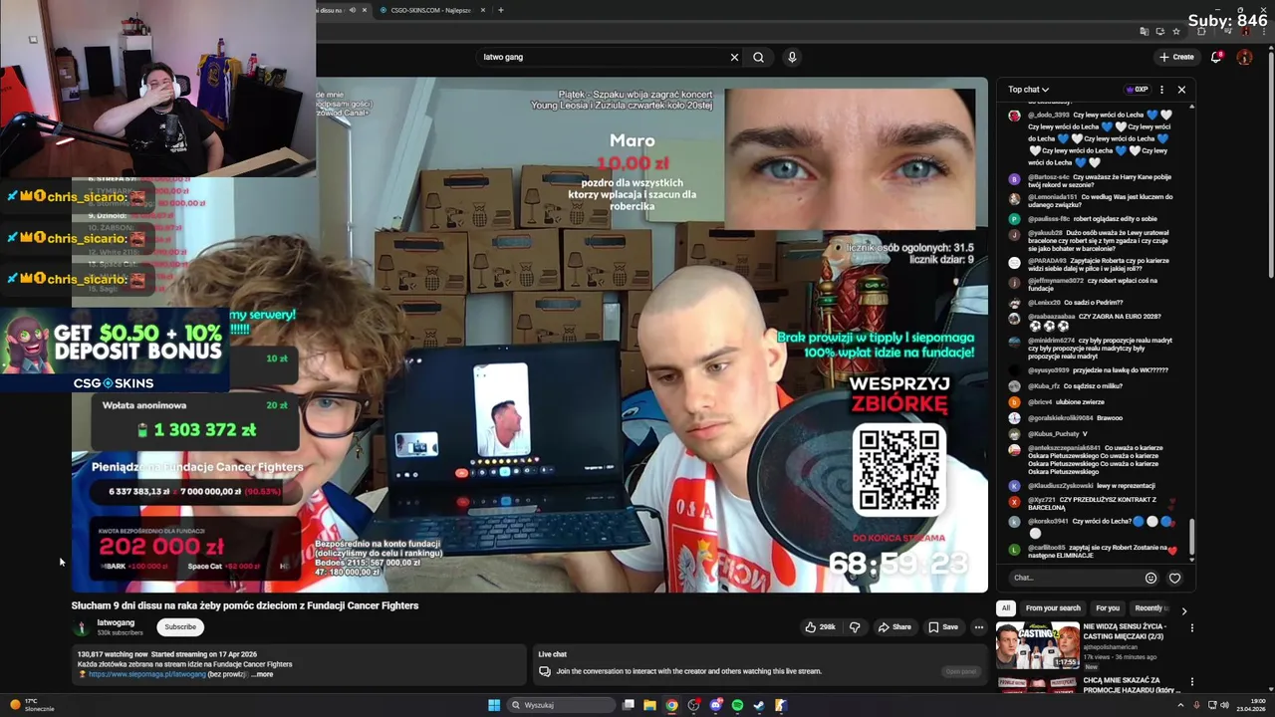Open more actions menu beside Save

pos(979,627)
